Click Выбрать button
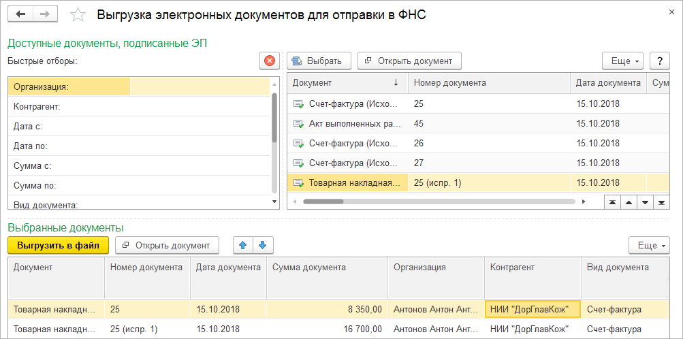 click(x=318, y=61)
